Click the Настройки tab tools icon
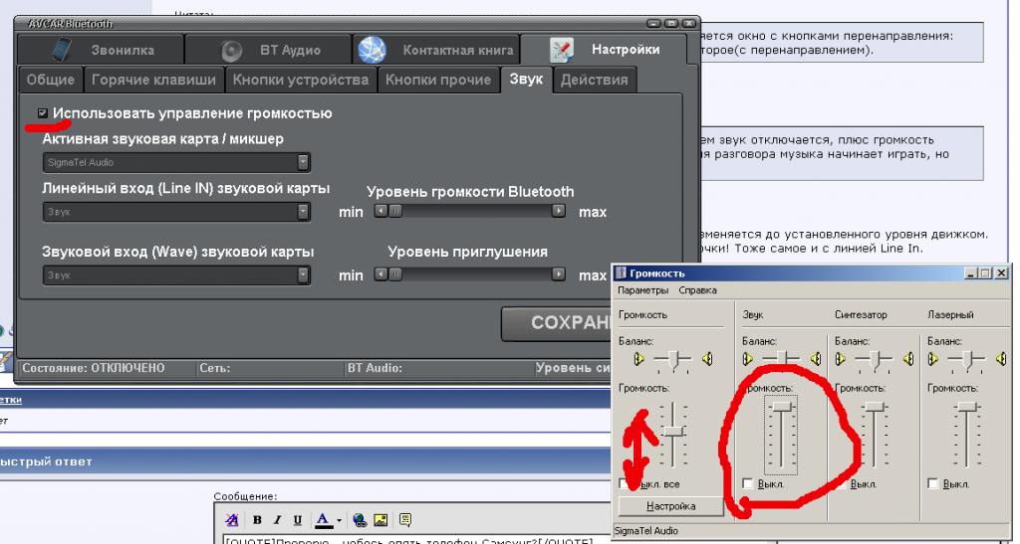The height and width of the screenshot is (544, 1020). pyautogui.click(x=562, y=49)
